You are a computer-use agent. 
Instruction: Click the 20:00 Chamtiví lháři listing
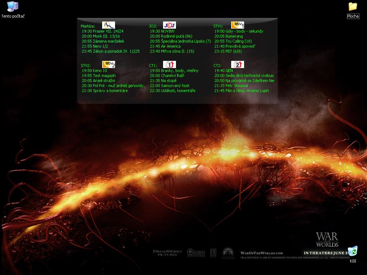(167, 76)
